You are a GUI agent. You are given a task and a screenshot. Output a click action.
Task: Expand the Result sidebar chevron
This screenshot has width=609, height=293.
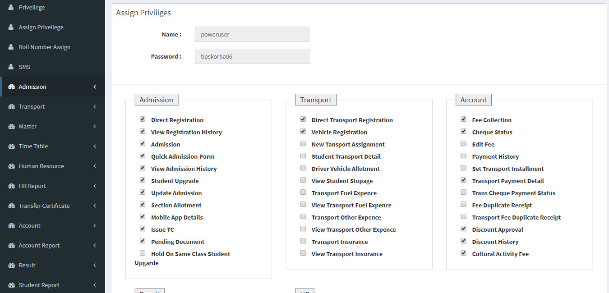[x=95, y=266]
